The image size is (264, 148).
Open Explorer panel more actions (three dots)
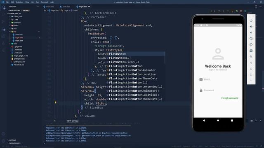38,7
